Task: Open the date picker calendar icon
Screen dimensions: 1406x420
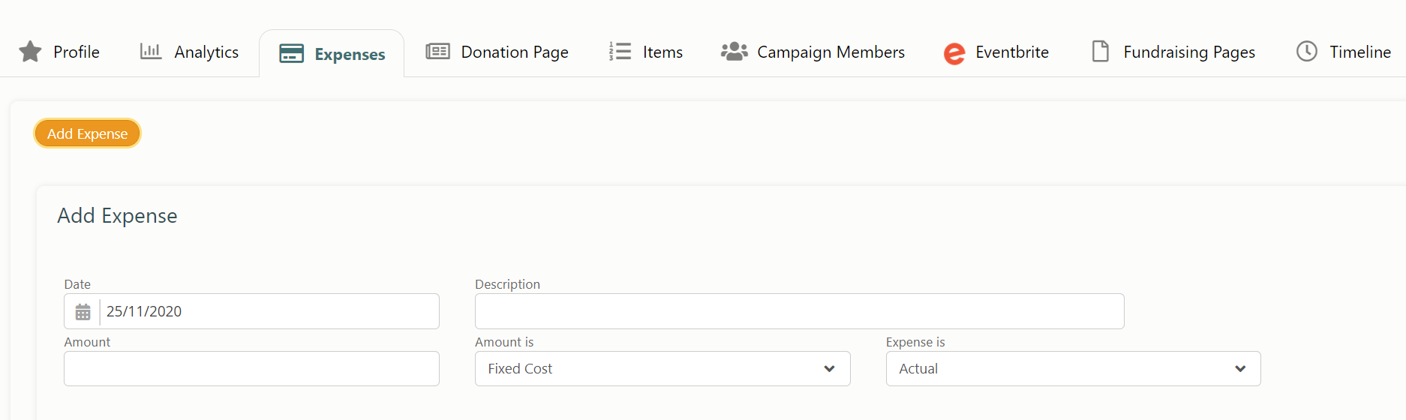Action: point(83,311)
